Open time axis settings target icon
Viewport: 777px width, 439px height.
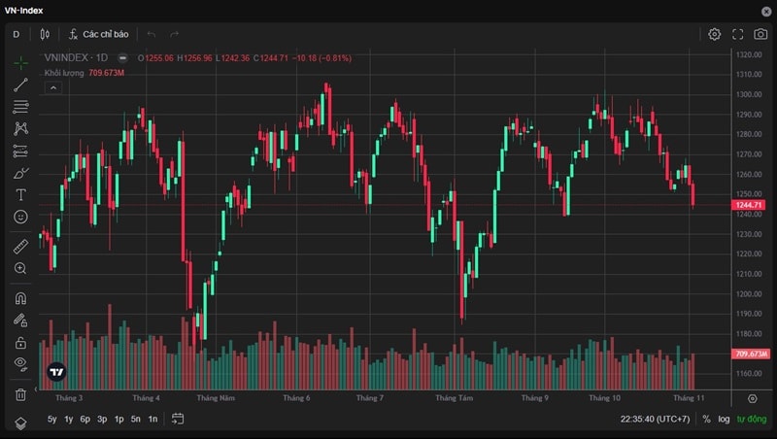click(x=752, y=398)
